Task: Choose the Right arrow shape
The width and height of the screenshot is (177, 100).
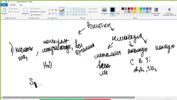Action: point(79,12)
